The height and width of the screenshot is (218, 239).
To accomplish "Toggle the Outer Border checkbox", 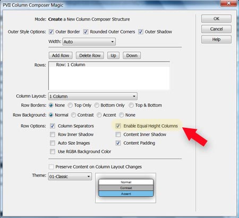I will click(x=51, y=32).
